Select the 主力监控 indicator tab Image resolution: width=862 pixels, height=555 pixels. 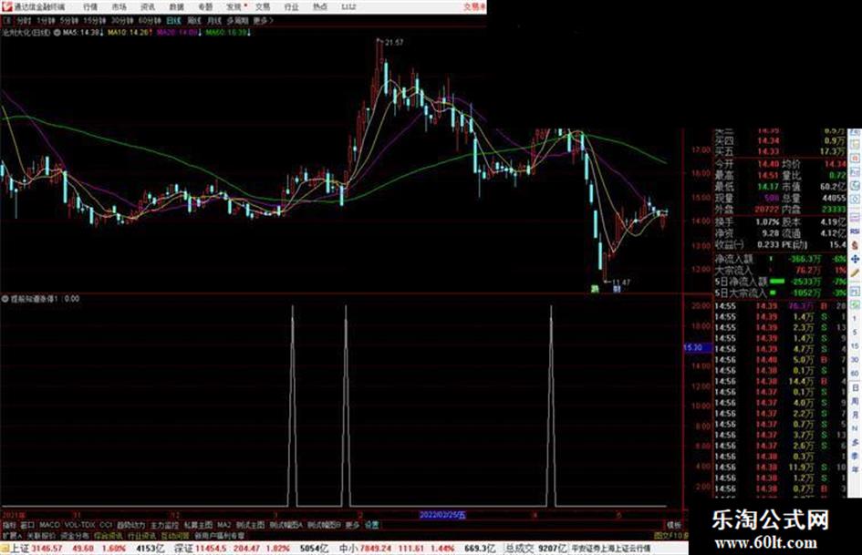pos(164,525)
